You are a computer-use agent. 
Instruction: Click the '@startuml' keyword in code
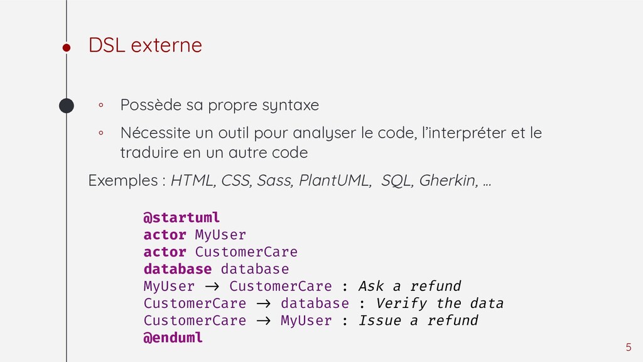(x=181, y=217)
